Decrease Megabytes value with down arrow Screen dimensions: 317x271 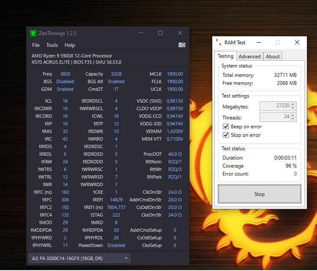tap(293, 108)
